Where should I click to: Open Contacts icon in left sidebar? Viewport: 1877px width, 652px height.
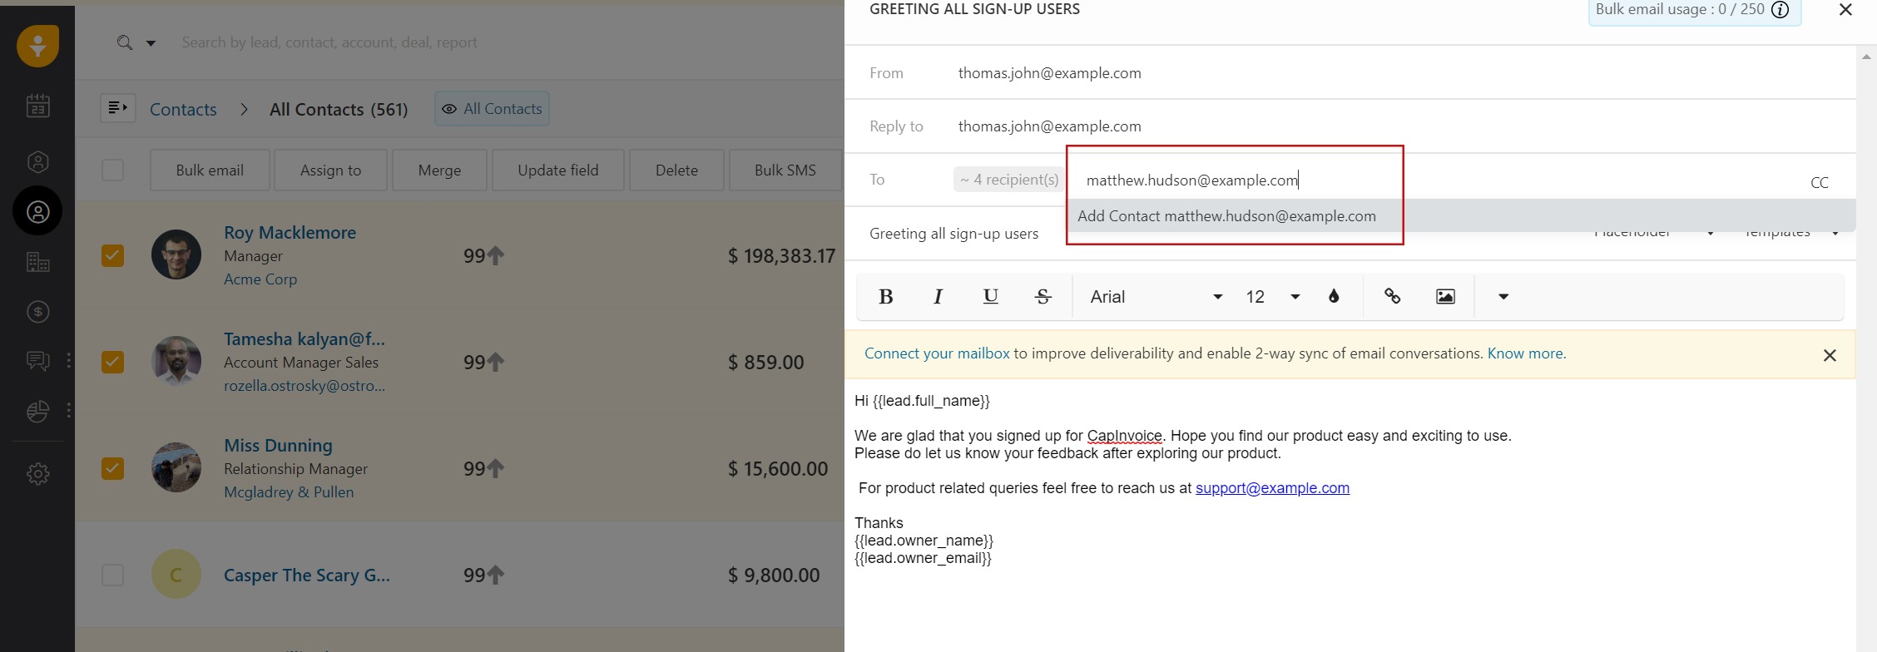click(37, 211)
